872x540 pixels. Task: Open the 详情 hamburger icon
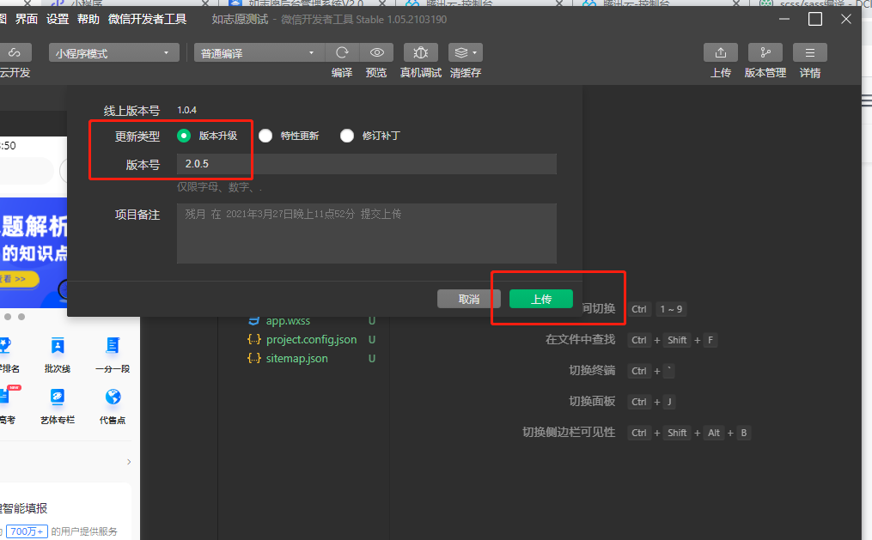click(809, 52)
